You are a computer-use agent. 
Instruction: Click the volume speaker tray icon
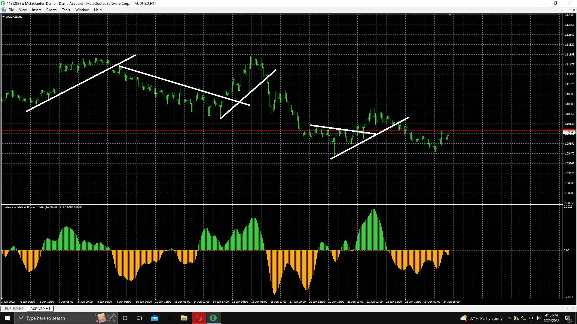click(x=538, y=318)
